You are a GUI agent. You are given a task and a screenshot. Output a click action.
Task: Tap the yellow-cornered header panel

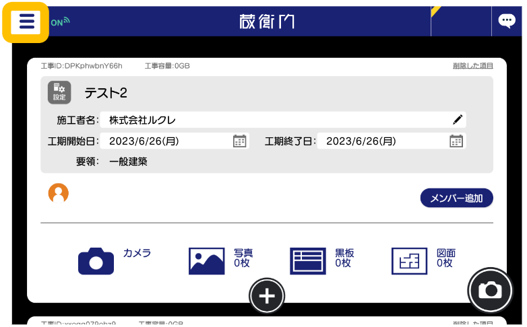461,21
